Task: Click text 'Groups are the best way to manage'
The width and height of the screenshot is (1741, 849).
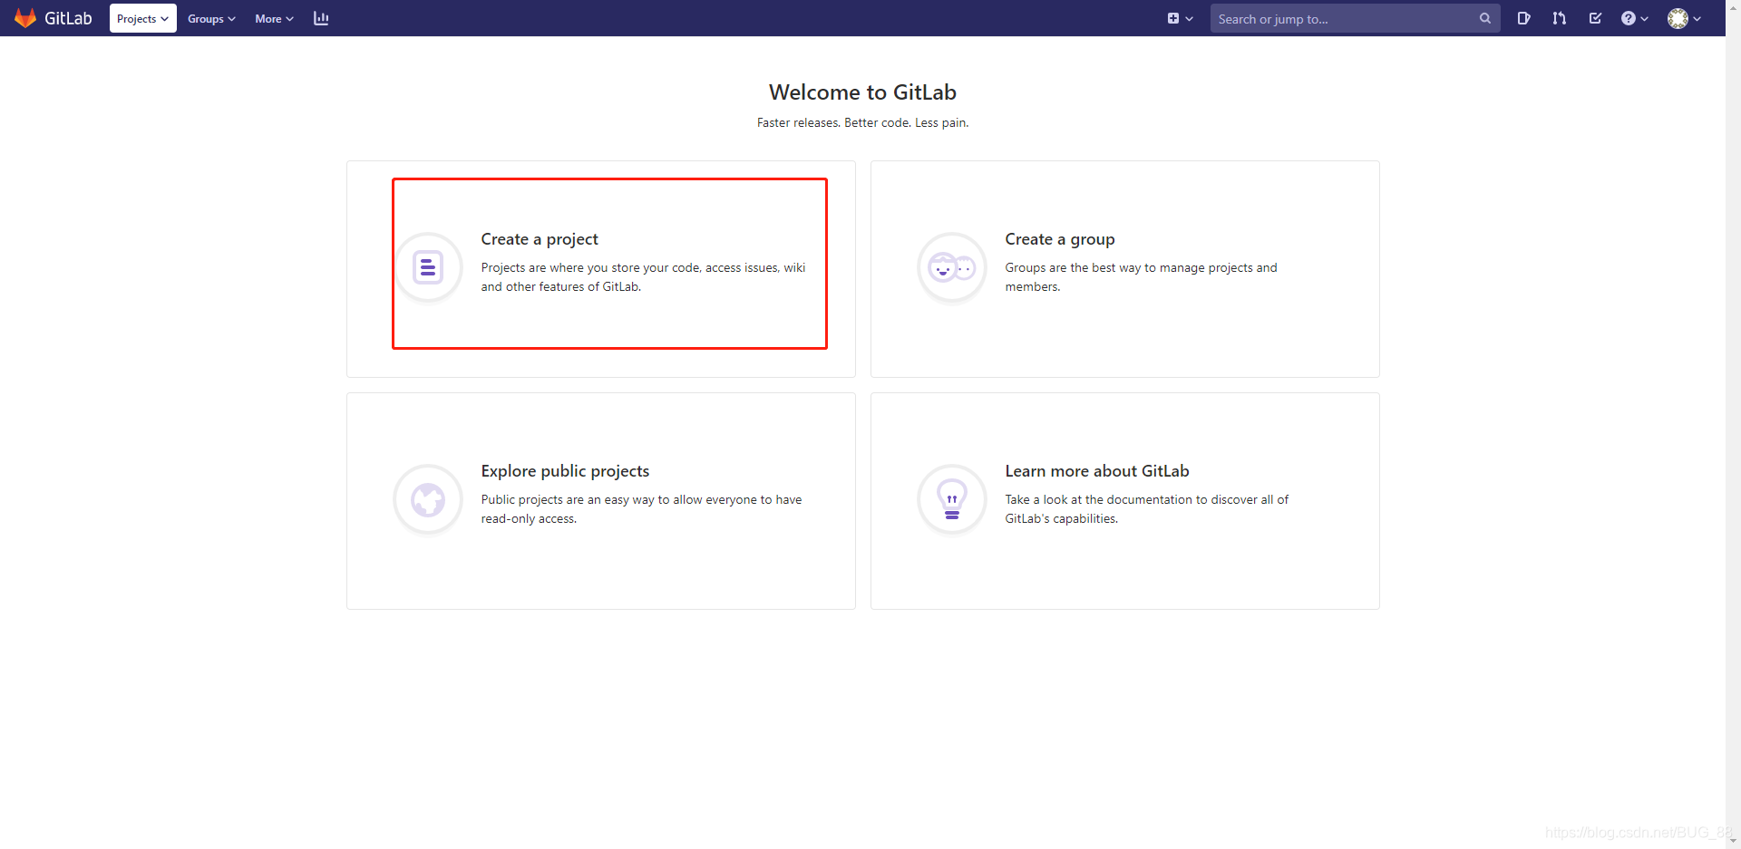Action: coord(1105,267)
